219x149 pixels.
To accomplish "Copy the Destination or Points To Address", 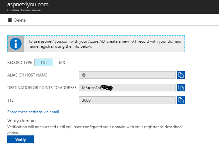I will [181, 87].
